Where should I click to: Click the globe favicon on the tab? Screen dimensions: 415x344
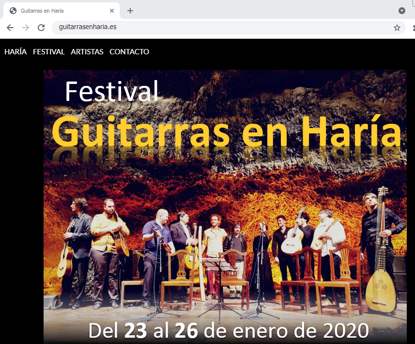point(13,11)
